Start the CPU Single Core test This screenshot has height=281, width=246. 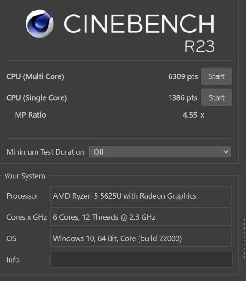coord(216,97)
